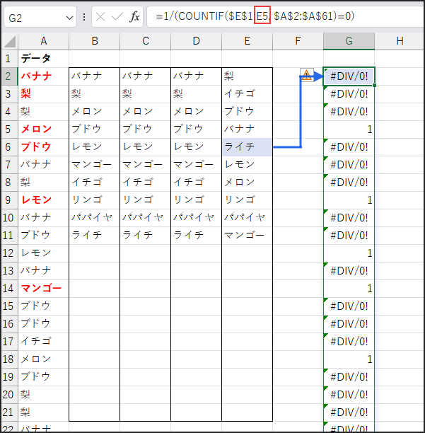
Task: Select row 6 header
Action: tap(8, 147)
